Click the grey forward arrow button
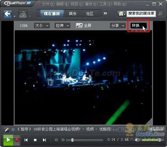 (23, 14)
